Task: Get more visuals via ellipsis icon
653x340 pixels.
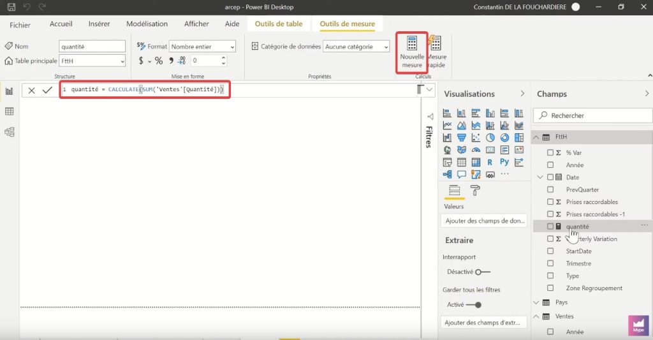Action: click(x=504, y=174)
